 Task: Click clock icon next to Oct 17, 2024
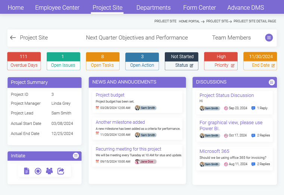pyautogui.click(x=226, y=135)
